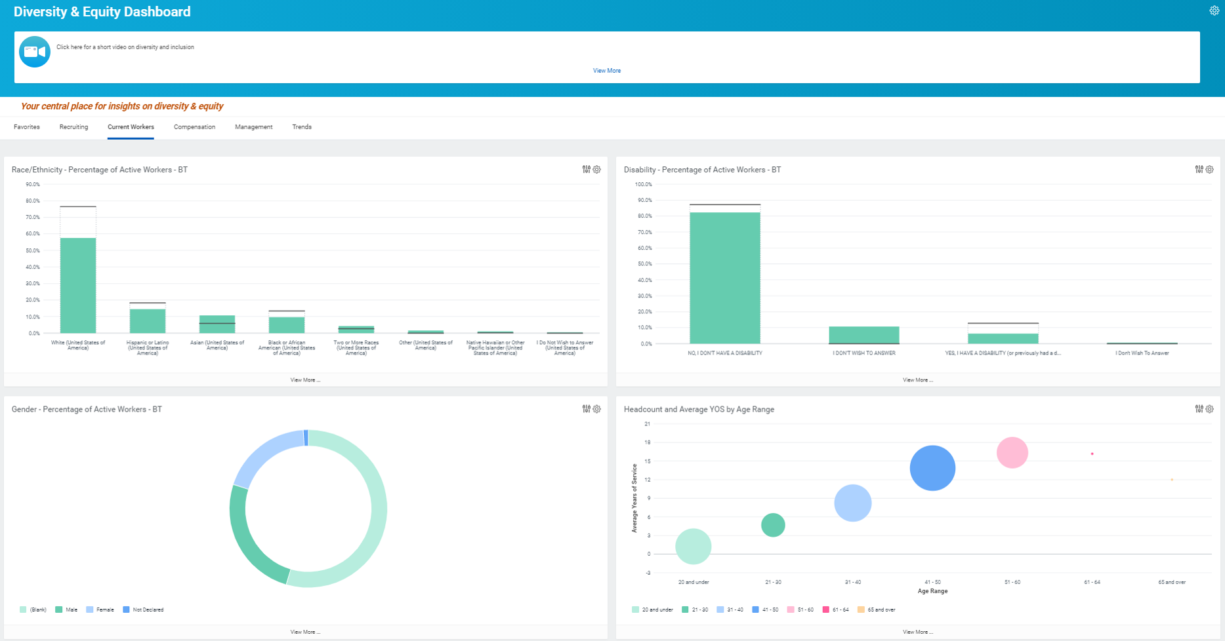1225x641 pixels.
Task: Open filter controls on Headcount and YOS chart
Action: (x=1199, y=408)
